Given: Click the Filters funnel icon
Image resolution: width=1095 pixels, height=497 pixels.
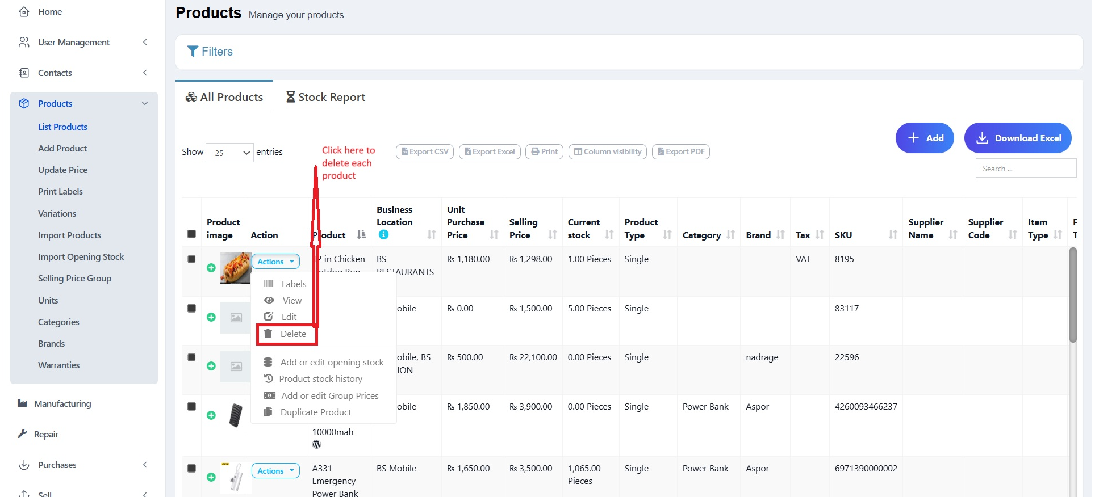Looking at the screenshot, I should pyautogui.click(x=193, y=52).
